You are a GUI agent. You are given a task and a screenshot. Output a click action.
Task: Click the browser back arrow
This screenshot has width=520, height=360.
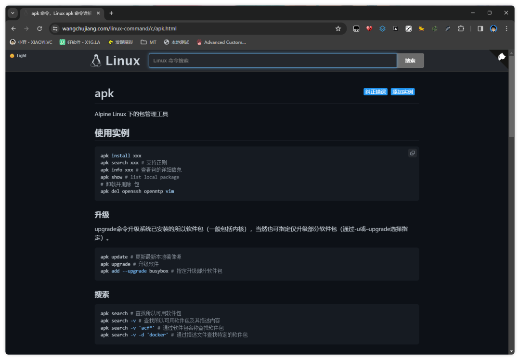click(13, 29)
